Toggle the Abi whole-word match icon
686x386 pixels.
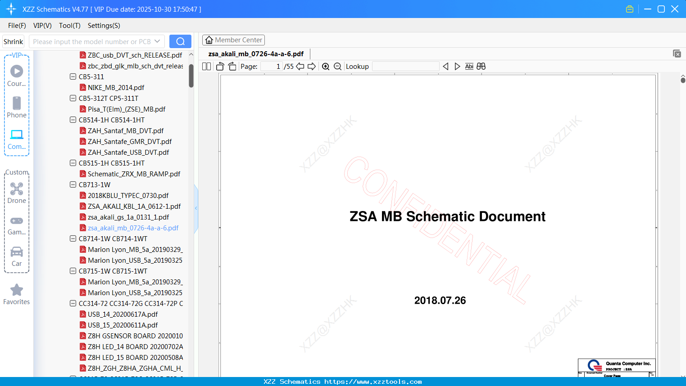click(x=469, y=67)
